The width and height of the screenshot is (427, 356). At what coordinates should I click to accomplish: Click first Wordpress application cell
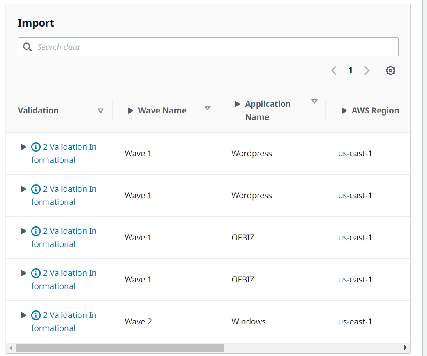tap(252, 154)
